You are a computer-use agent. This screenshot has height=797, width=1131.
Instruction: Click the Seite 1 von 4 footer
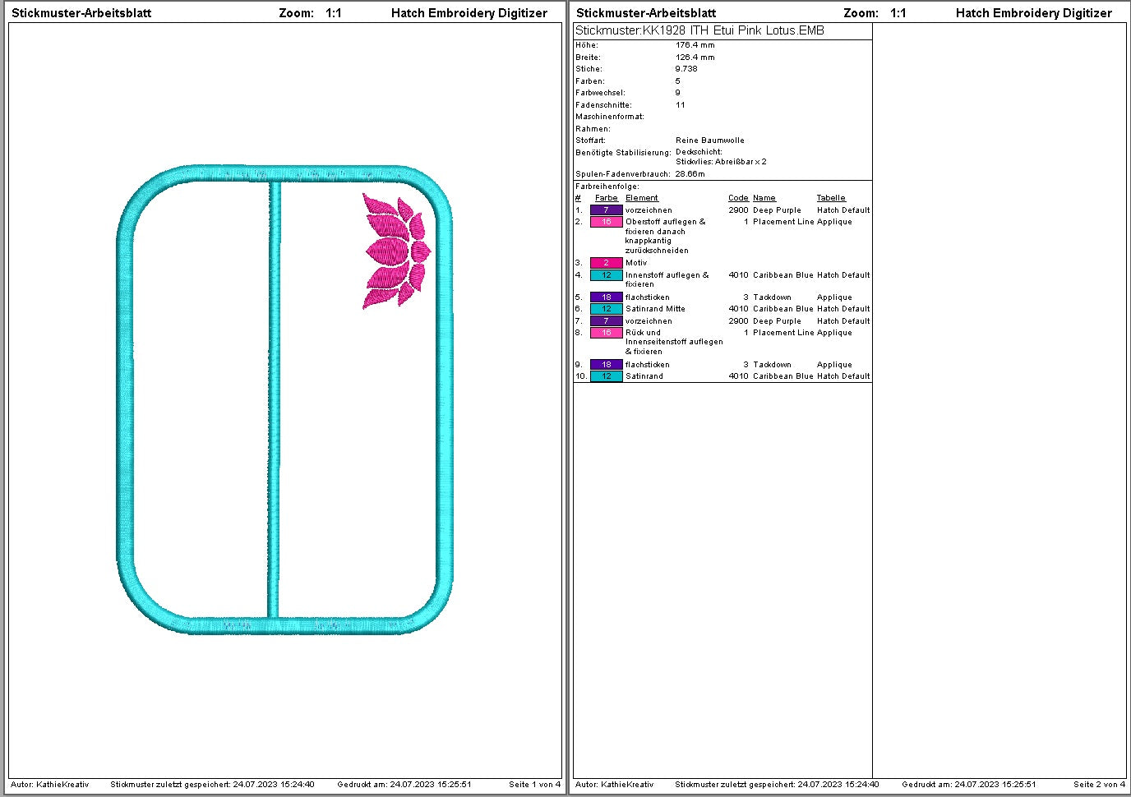click(534, 785)
